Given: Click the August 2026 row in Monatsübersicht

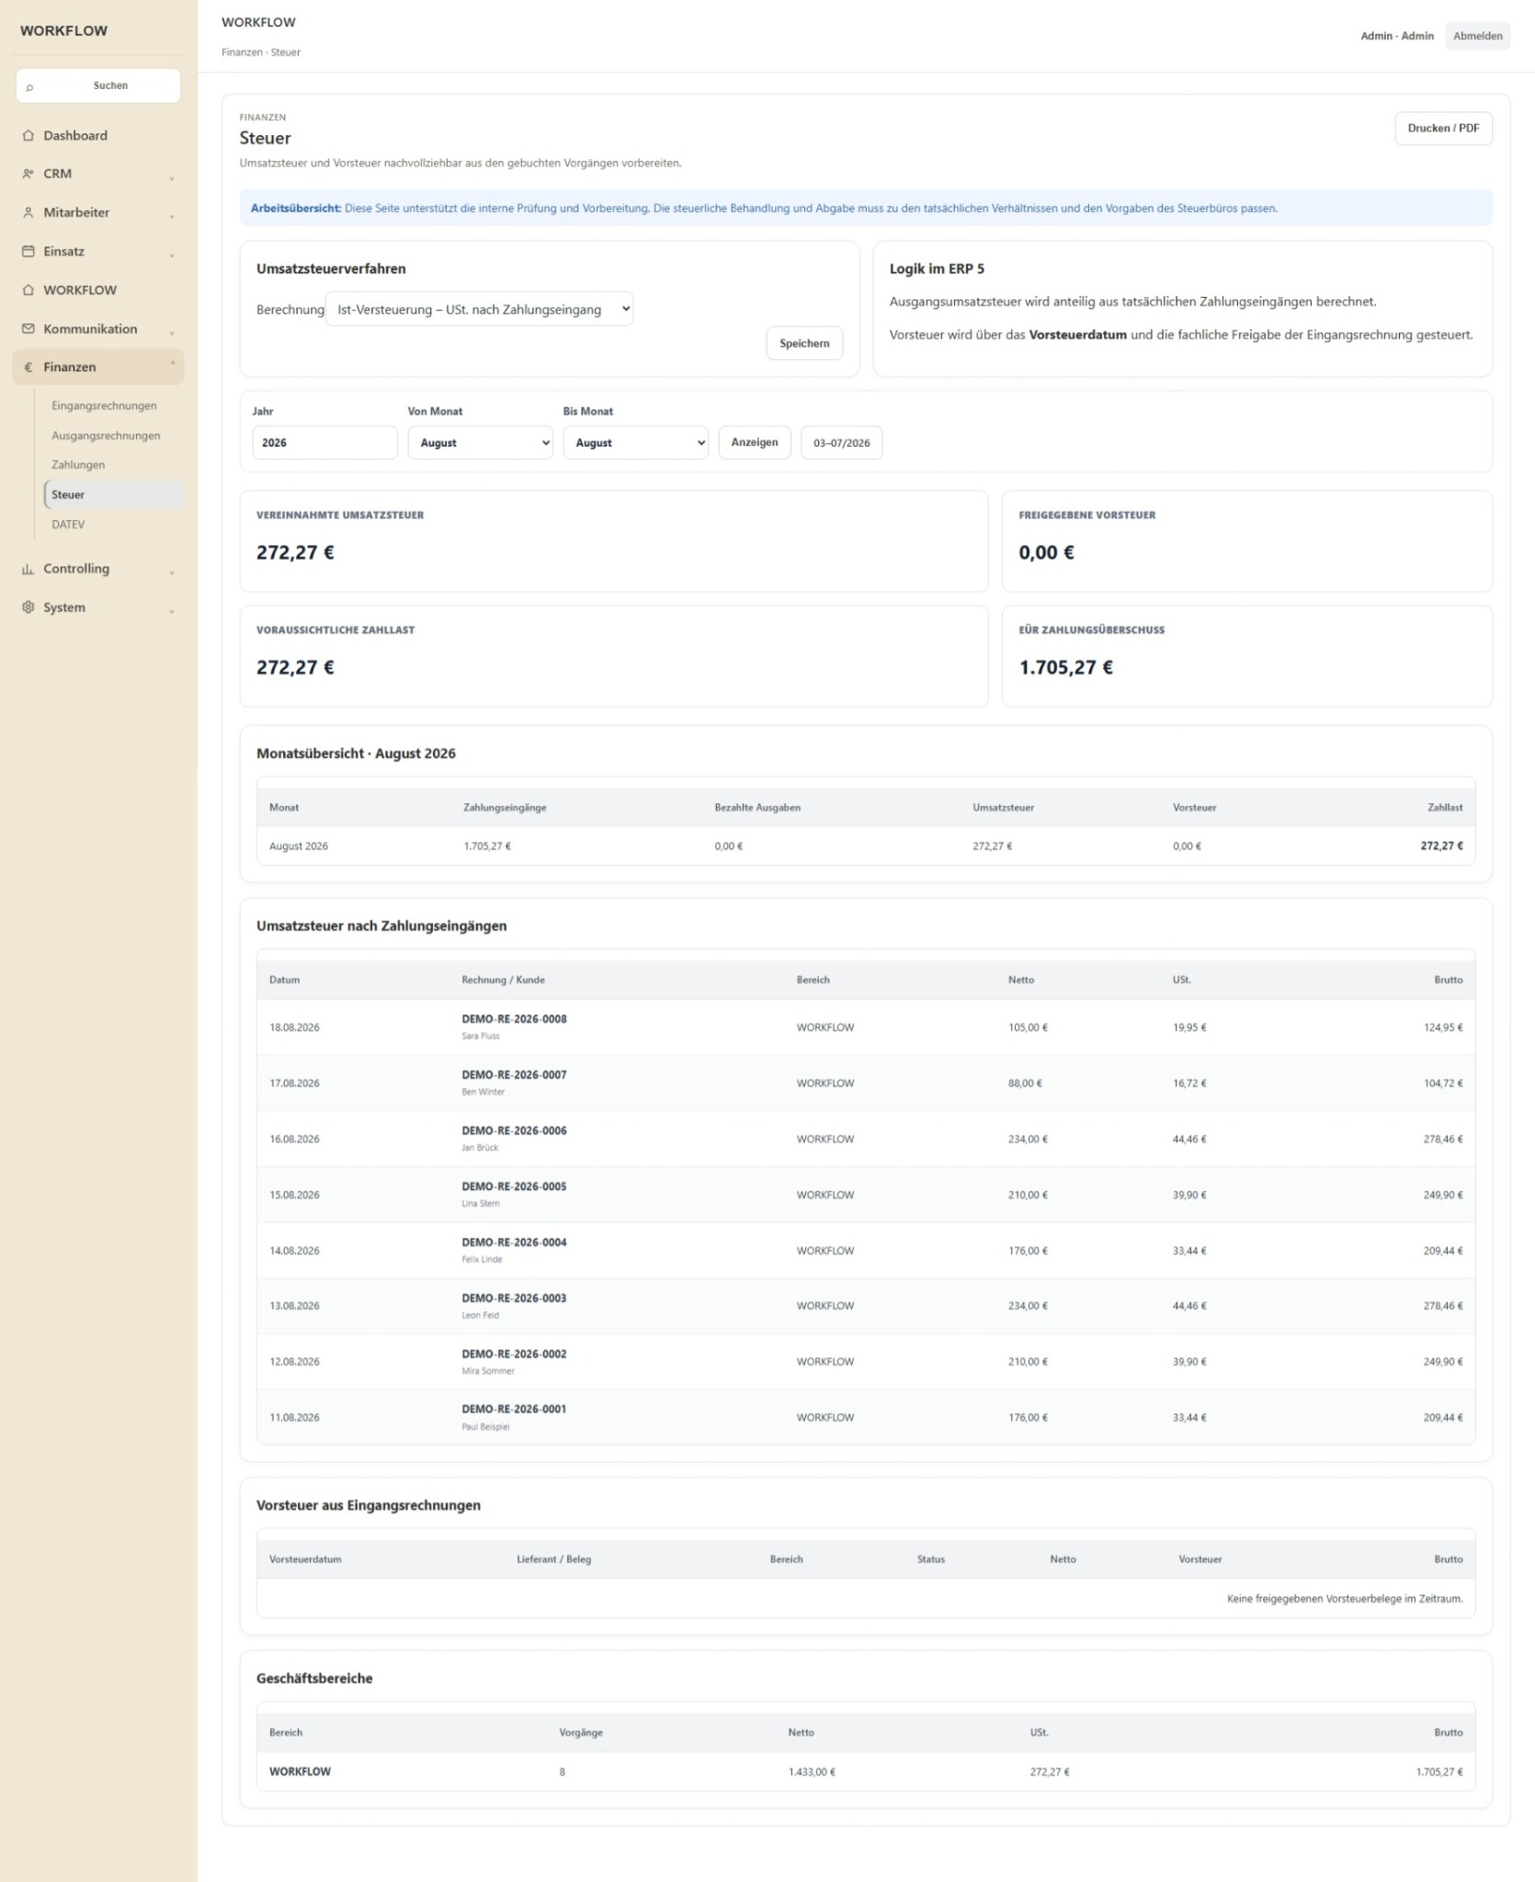Looking at the screenshot, I should point(866,846).
